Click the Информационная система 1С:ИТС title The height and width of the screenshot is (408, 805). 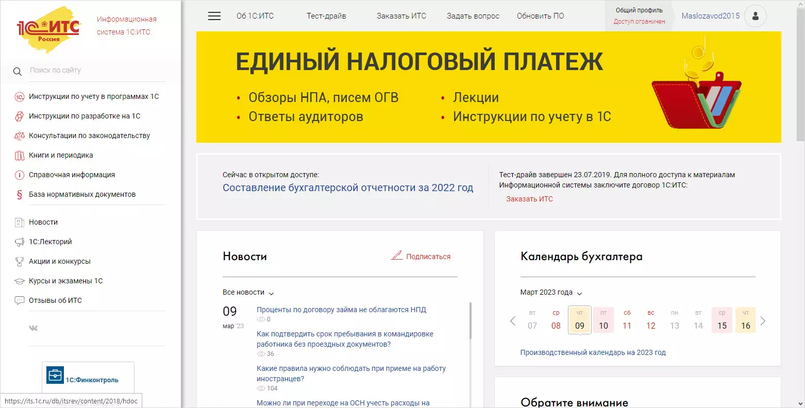pos(127,26)
